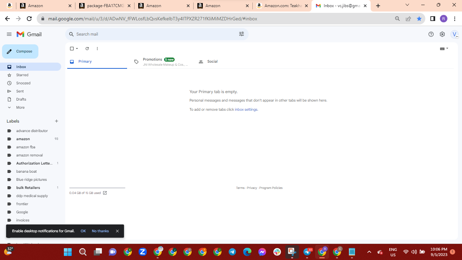Viewport: 462px width, 260px height.
Task: Open the Windows Start menu
Action: click(x=68, y=252)
